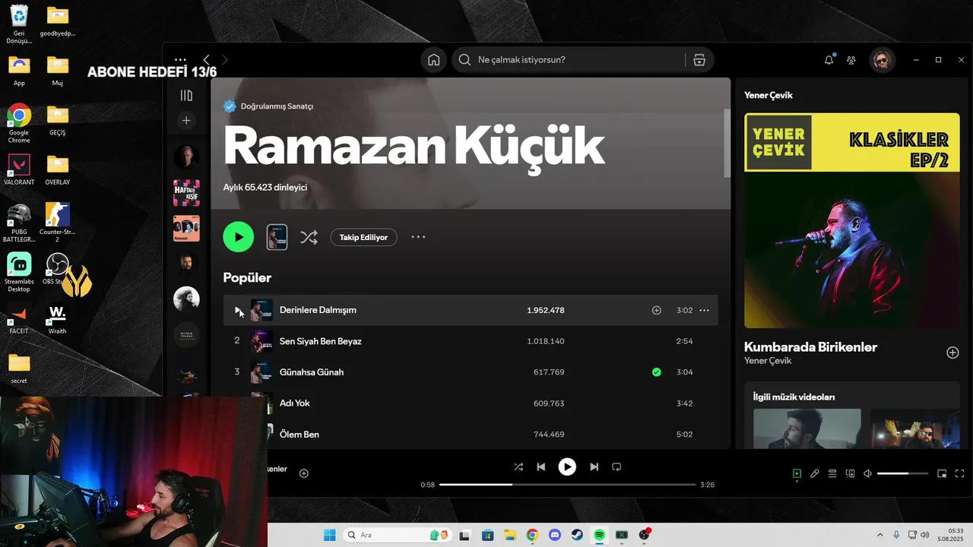This screenshot has height=547, width=973.
Task: Open Google Chrome taskbar icon
Action: (x=532, y=535)
